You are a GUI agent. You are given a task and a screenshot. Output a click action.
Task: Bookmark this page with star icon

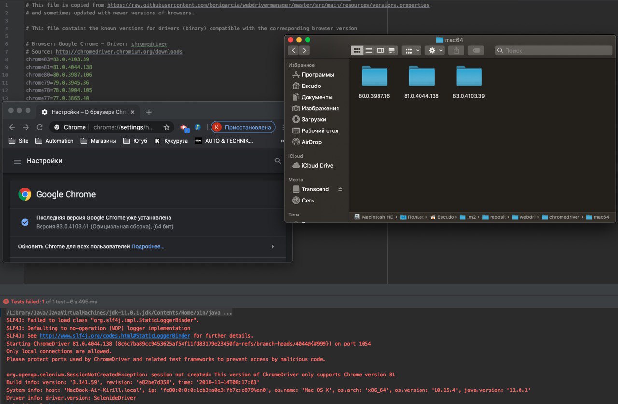(x=167, y=127)
